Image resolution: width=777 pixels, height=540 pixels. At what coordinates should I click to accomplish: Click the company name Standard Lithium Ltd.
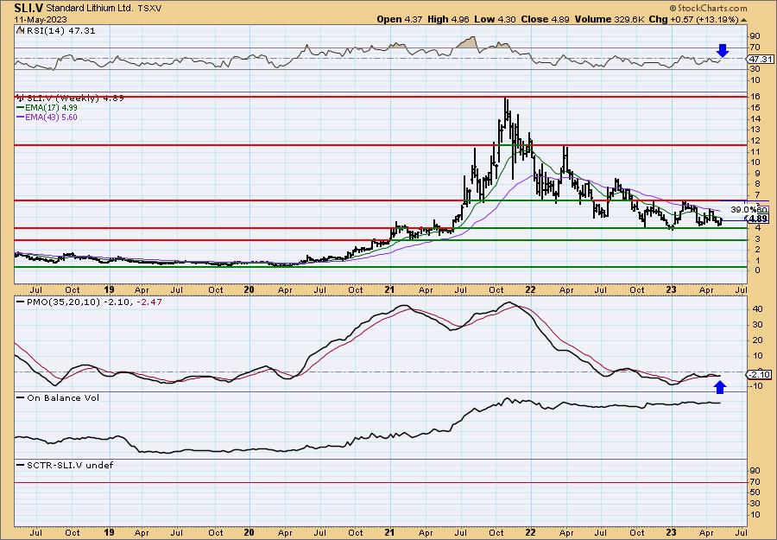click(90, 8)
